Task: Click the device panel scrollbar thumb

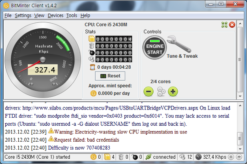Action: (x=240, y=60)
